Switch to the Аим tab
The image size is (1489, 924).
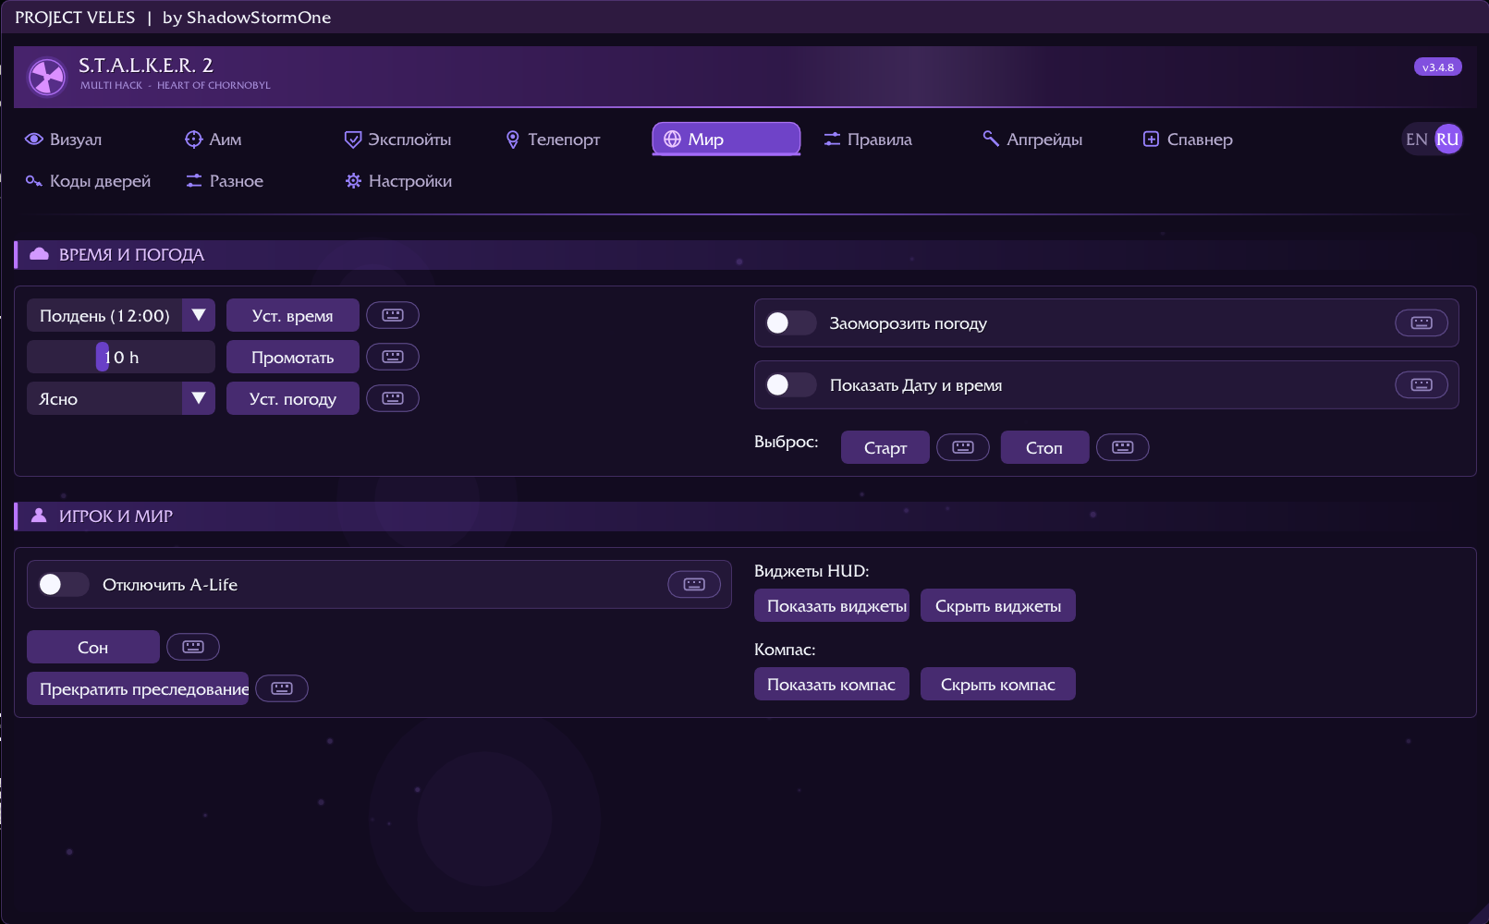tap(214, 140)
